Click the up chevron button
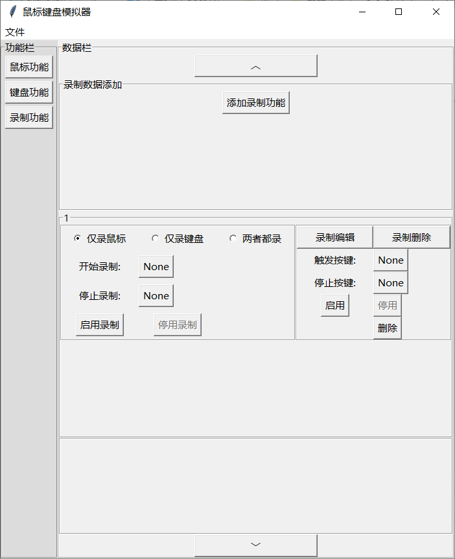The width and height of the screenshot is (455, 559). coord(256,66)
